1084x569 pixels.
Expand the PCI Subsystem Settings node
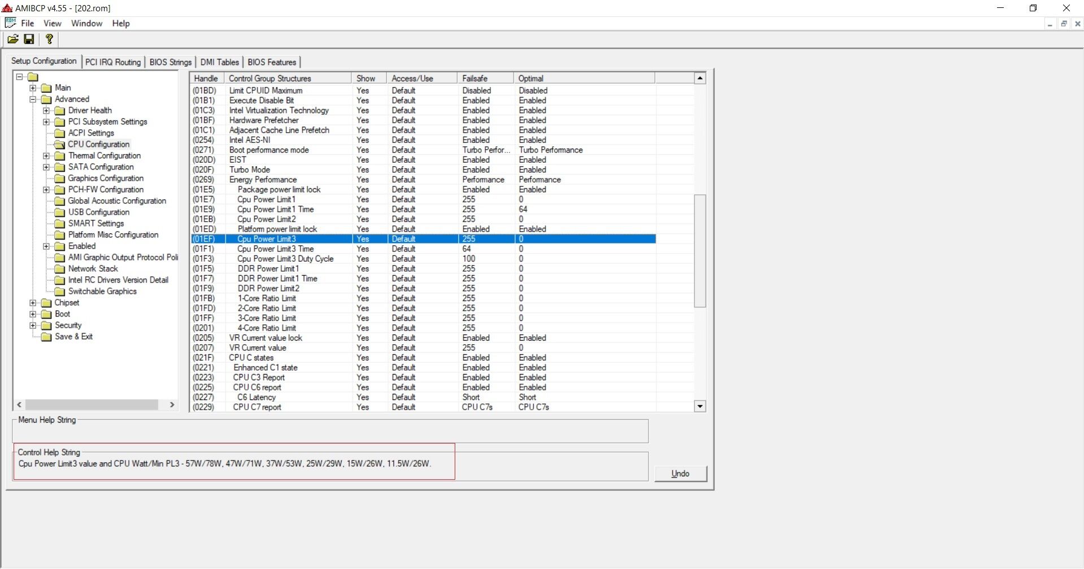(46, 121)
